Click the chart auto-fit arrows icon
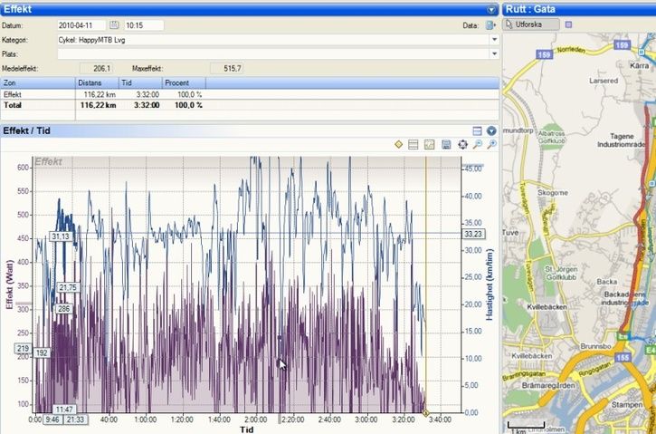 pos(462,145)
